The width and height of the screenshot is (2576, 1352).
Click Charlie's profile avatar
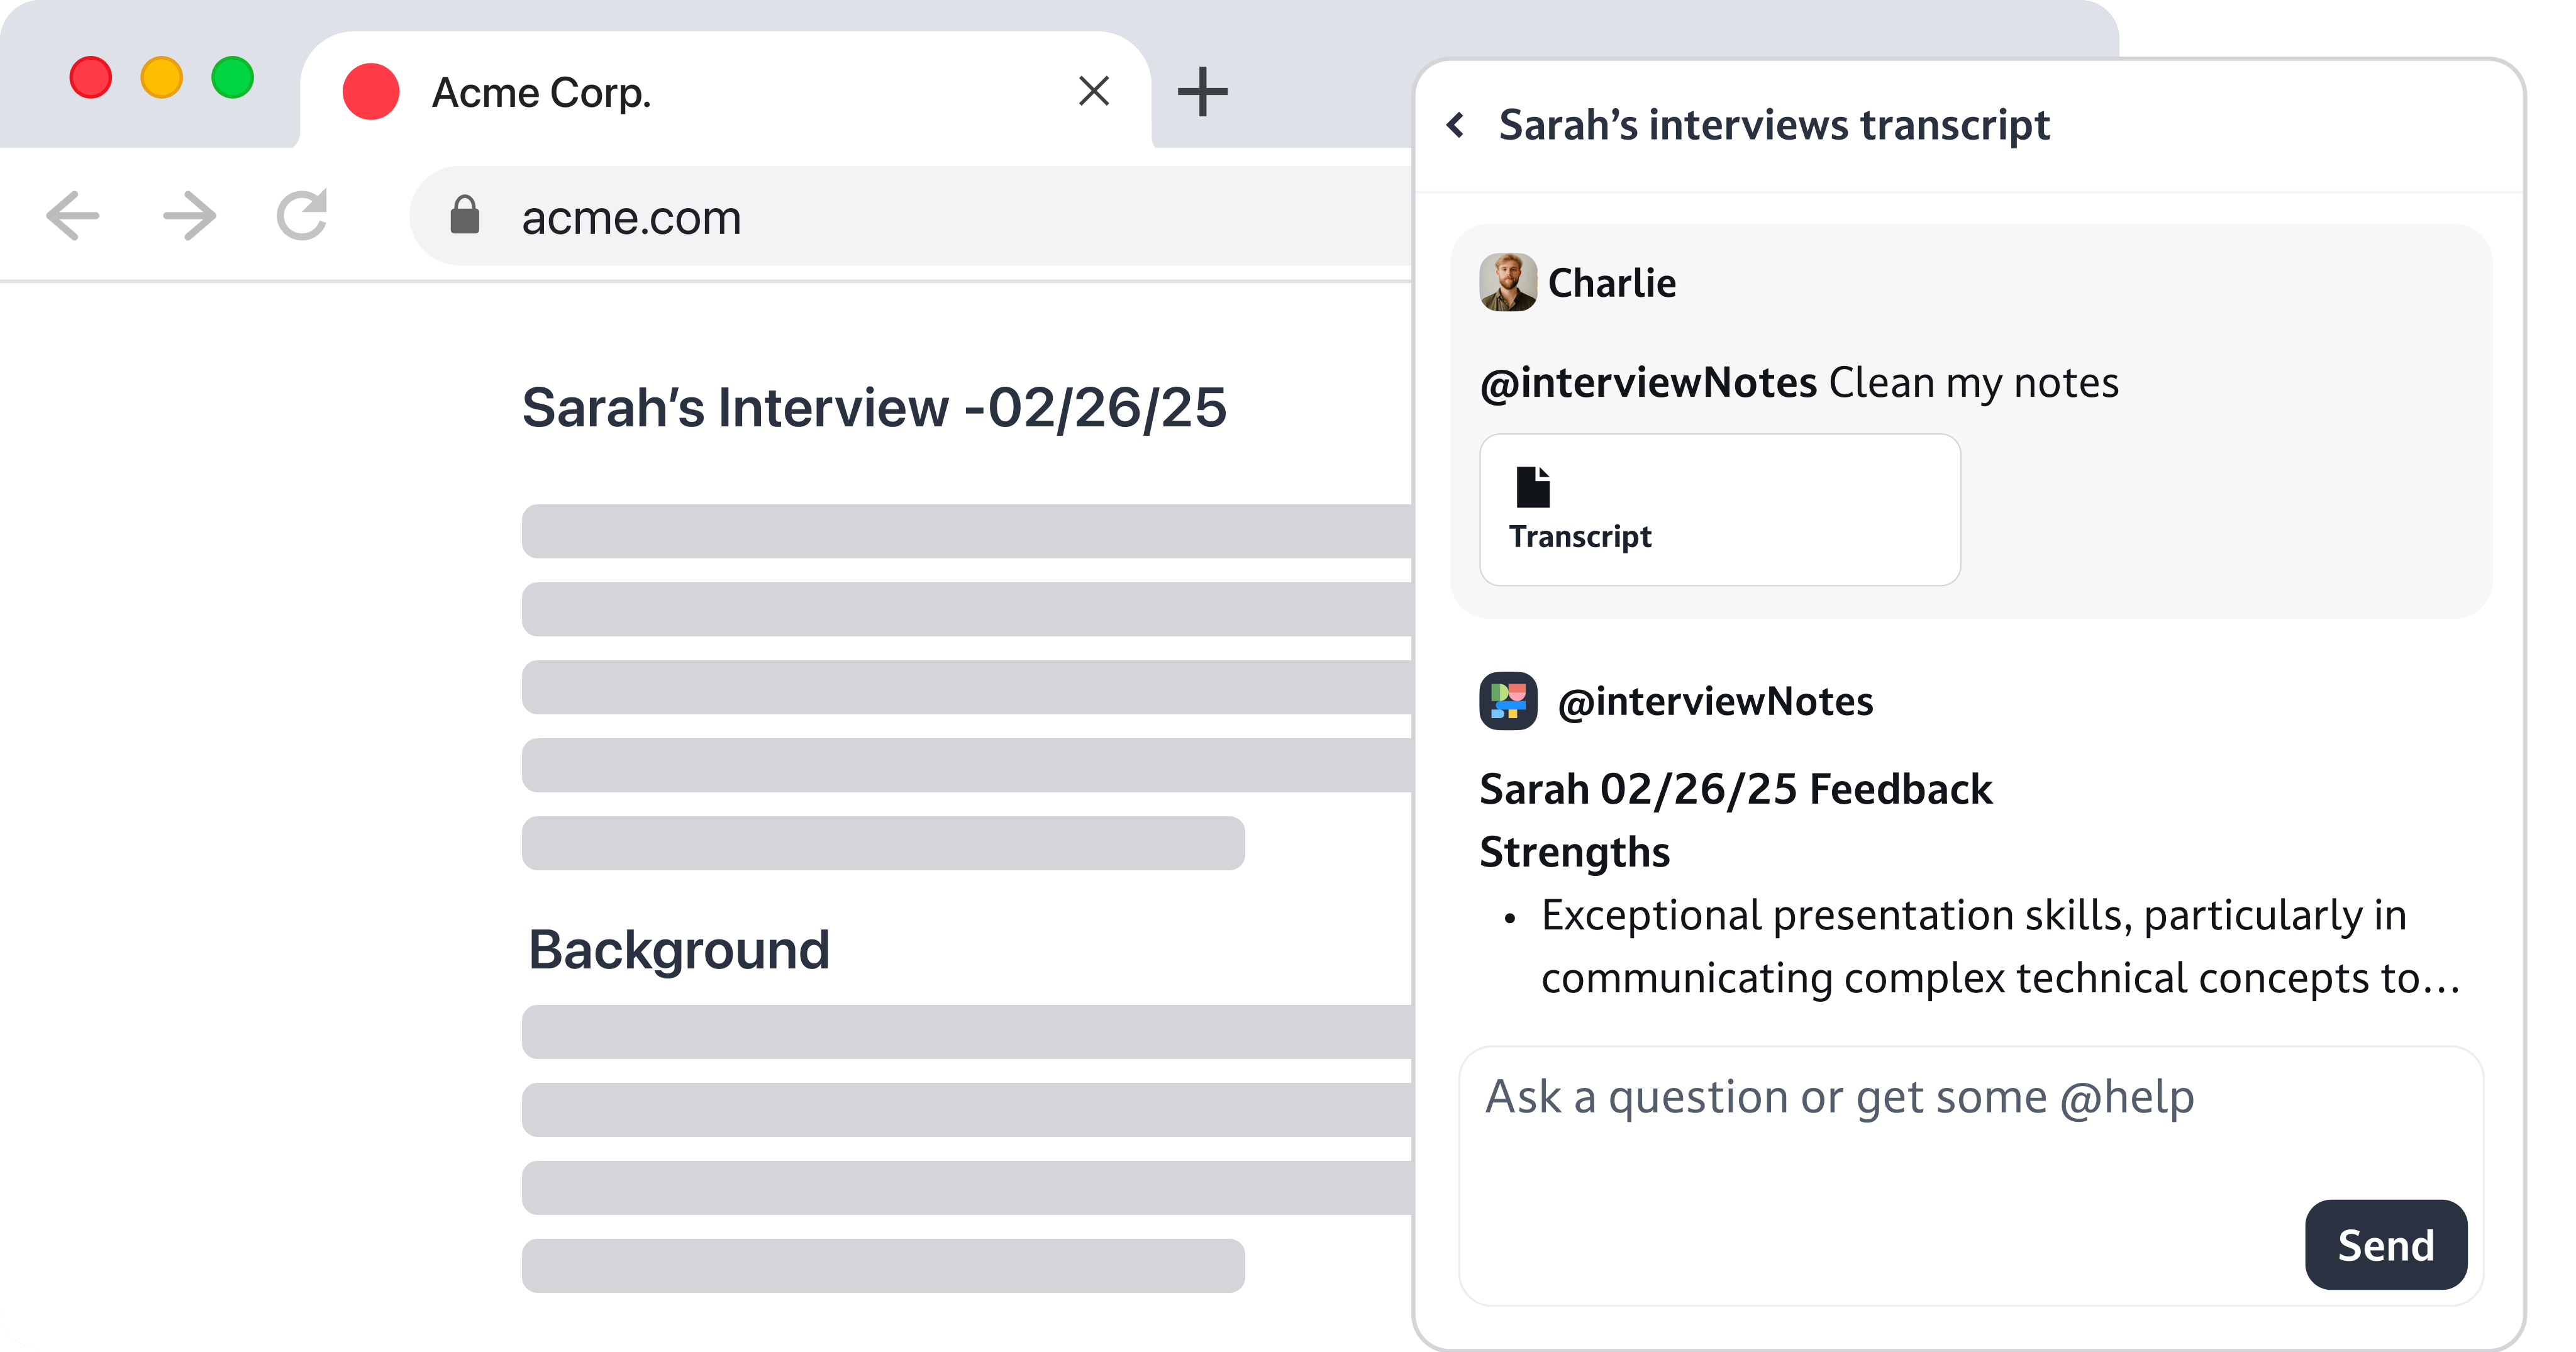click(x=1508, y=282)
